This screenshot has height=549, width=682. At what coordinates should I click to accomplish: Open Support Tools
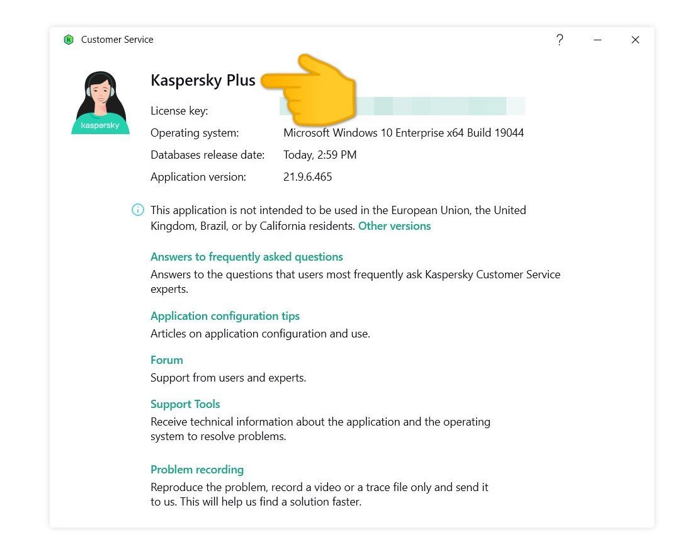pos(185,404)
